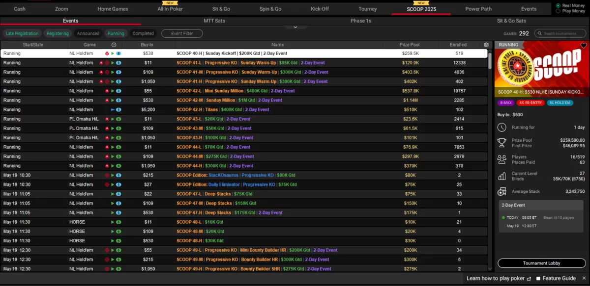
Task: Click the blue 8-max icon in SCOOP 47-H row
Action: tap(118, 213)
